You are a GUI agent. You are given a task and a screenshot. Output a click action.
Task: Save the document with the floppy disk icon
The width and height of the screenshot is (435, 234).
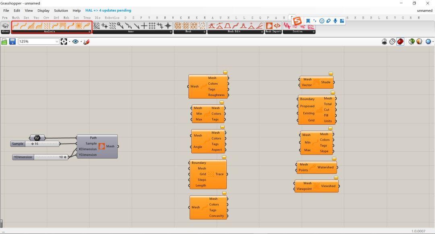coord(12,42)
